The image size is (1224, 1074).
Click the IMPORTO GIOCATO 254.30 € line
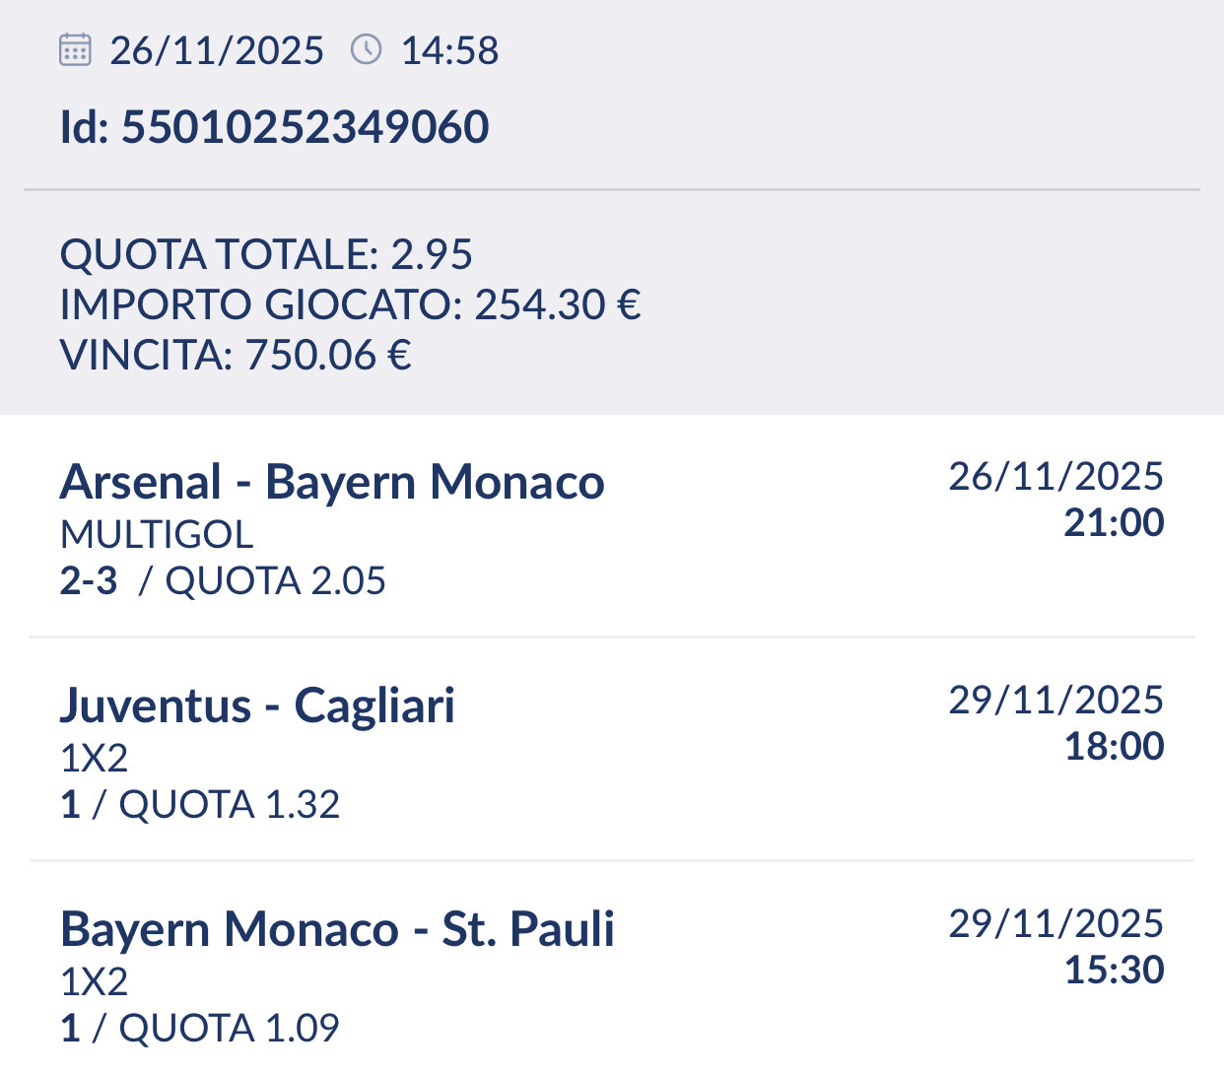350,304
